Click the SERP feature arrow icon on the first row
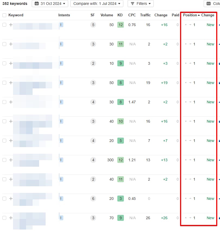The width and height of the screenshot is (220, 232). [219, 25]
